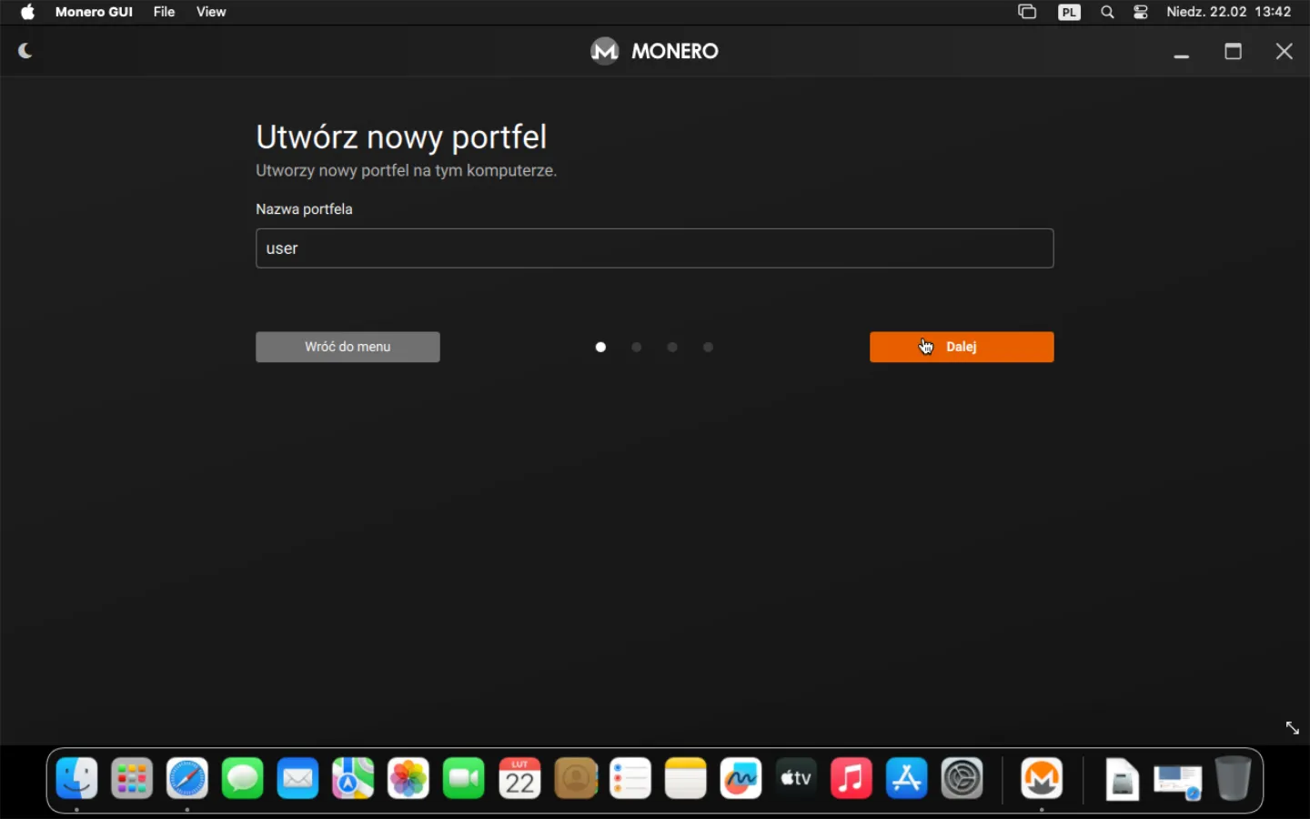Toggle the dark mode moon icon
Viewport: 1310px width, 819px height.
click(x=25, y=51)
